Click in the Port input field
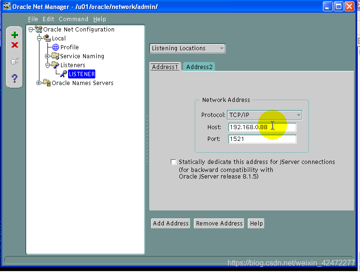Screen dimensions: 360x272 click(x=262, y=139)
